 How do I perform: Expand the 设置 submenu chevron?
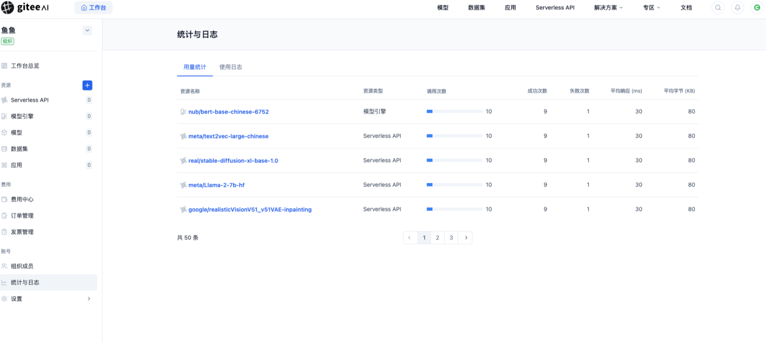tap(89, 299)
